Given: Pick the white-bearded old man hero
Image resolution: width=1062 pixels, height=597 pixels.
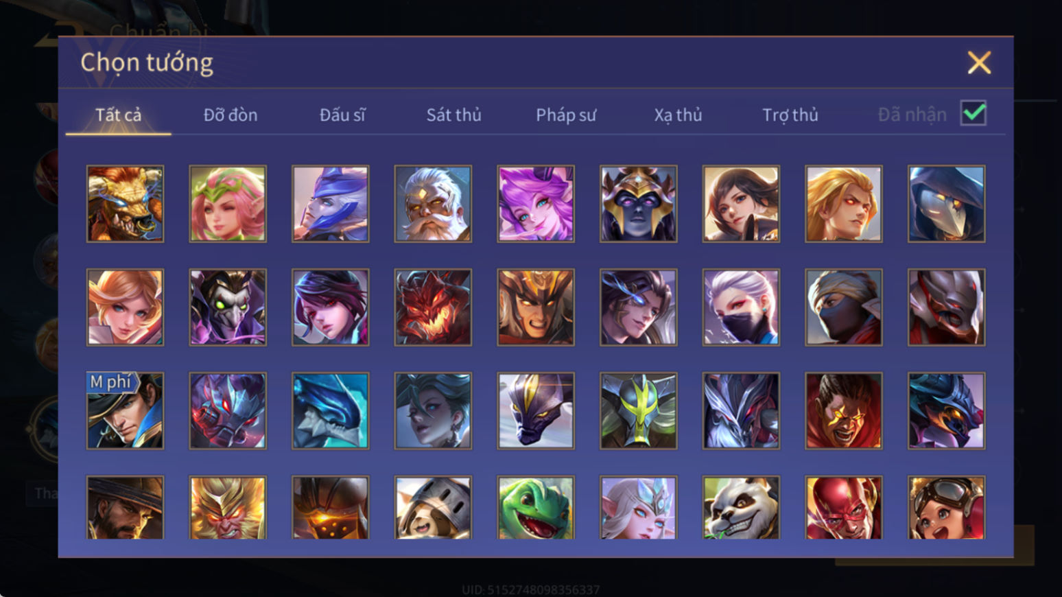Looking at the screenshot, I should click(433, 204).
